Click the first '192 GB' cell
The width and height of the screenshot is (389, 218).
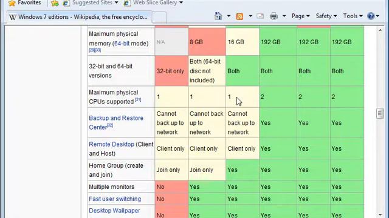tap(278, 42)
